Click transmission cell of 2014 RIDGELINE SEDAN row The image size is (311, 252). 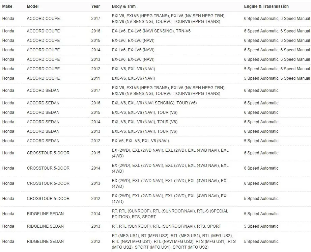[261, 214]
